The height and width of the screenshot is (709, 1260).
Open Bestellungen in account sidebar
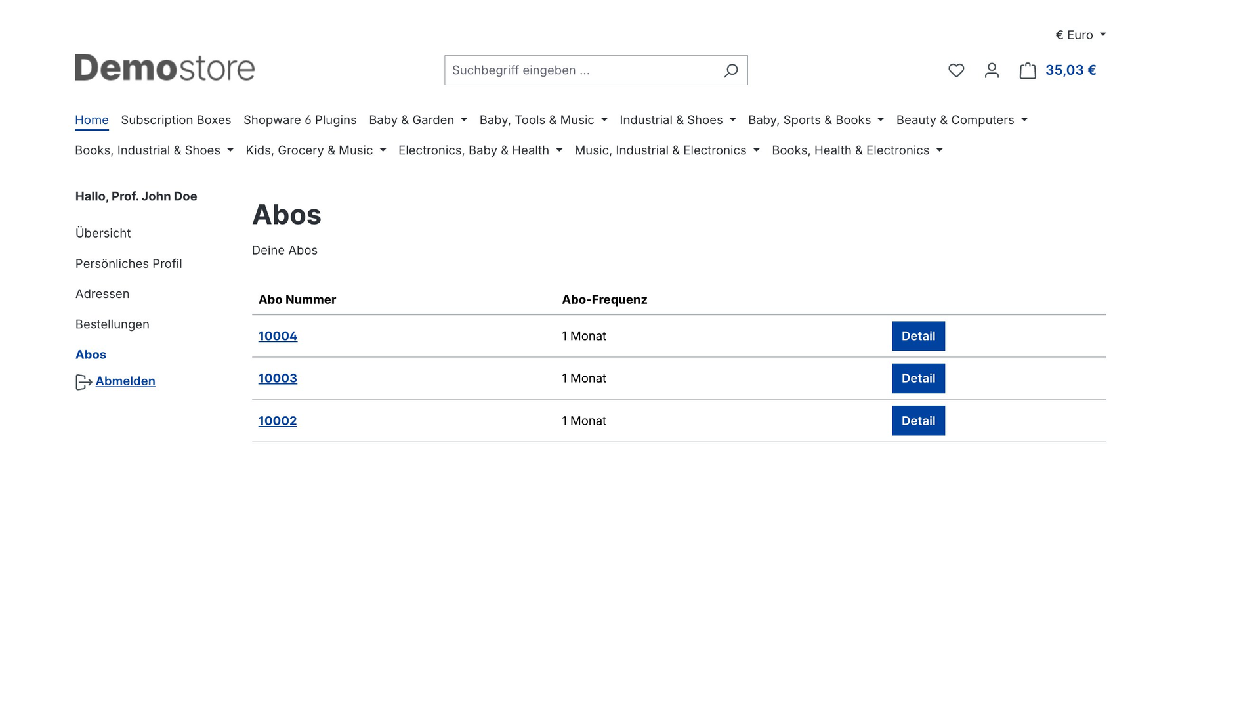(112, 324)
